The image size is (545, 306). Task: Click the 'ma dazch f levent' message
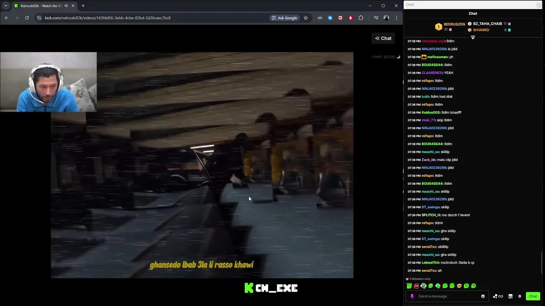[x=456, y=215]
